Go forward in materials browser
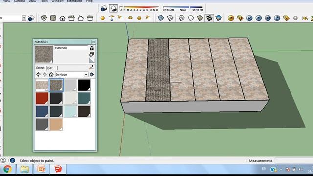The image size is (313, 176). click(45, 74)
